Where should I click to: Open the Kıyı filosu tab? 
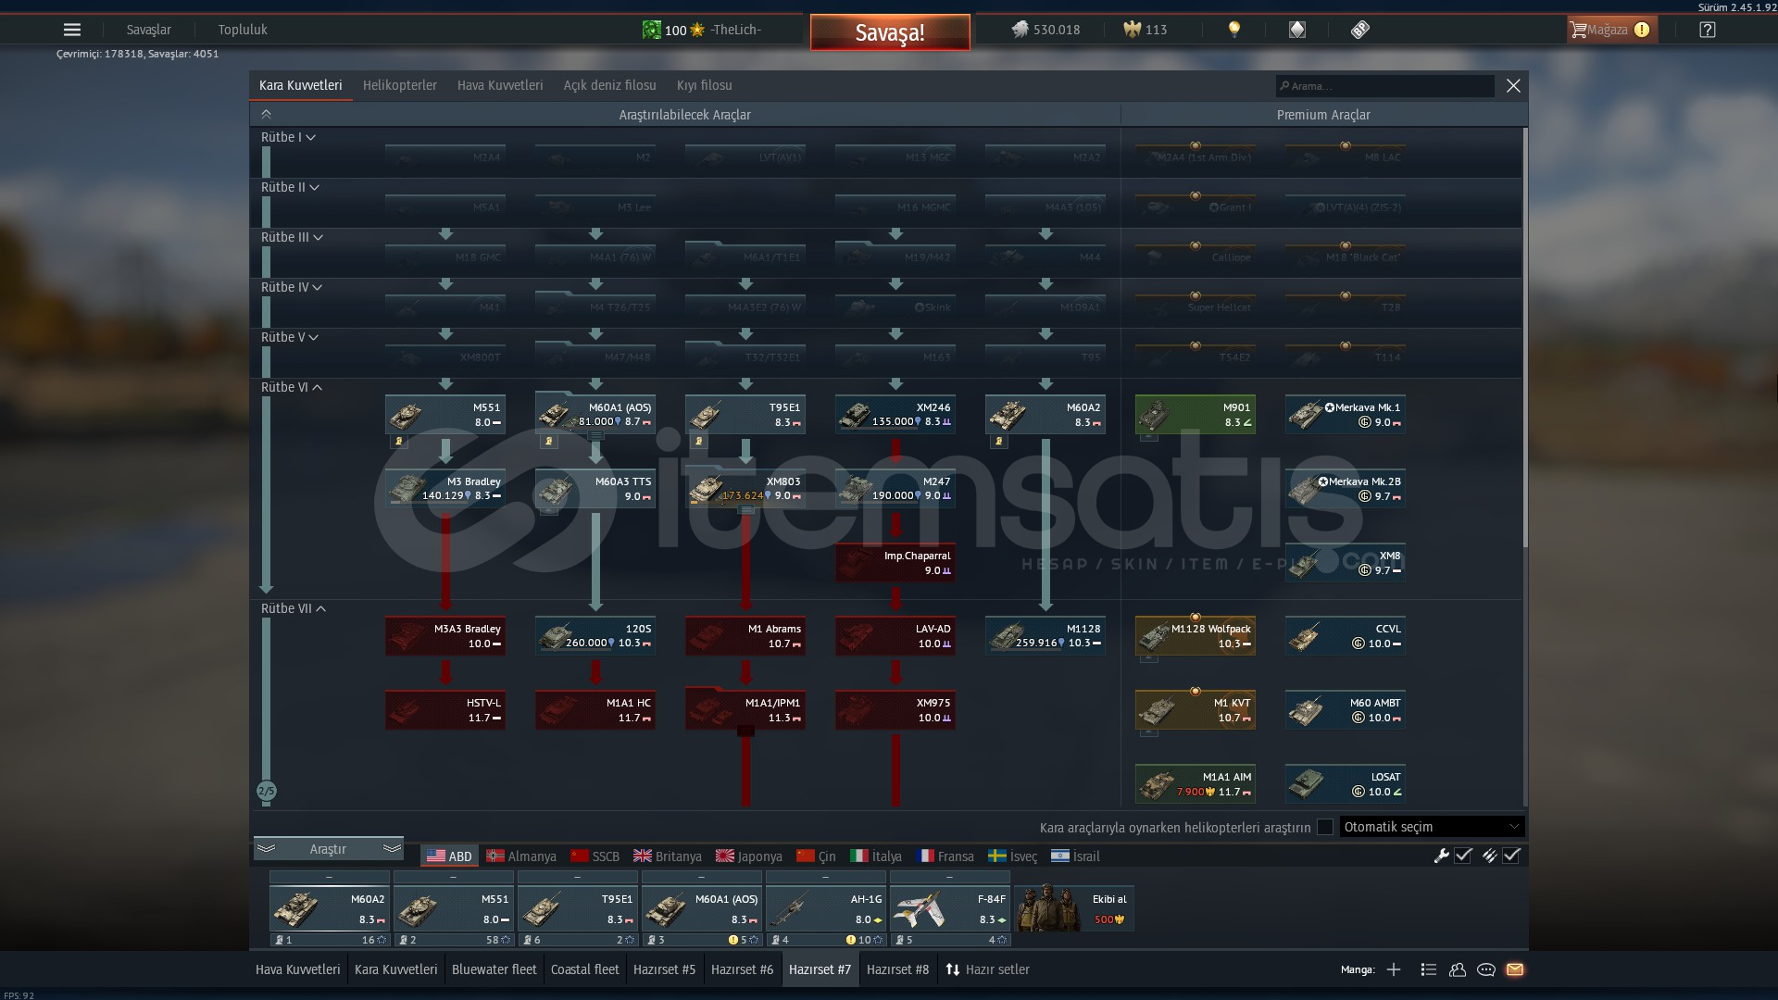[x=705, y=85]
